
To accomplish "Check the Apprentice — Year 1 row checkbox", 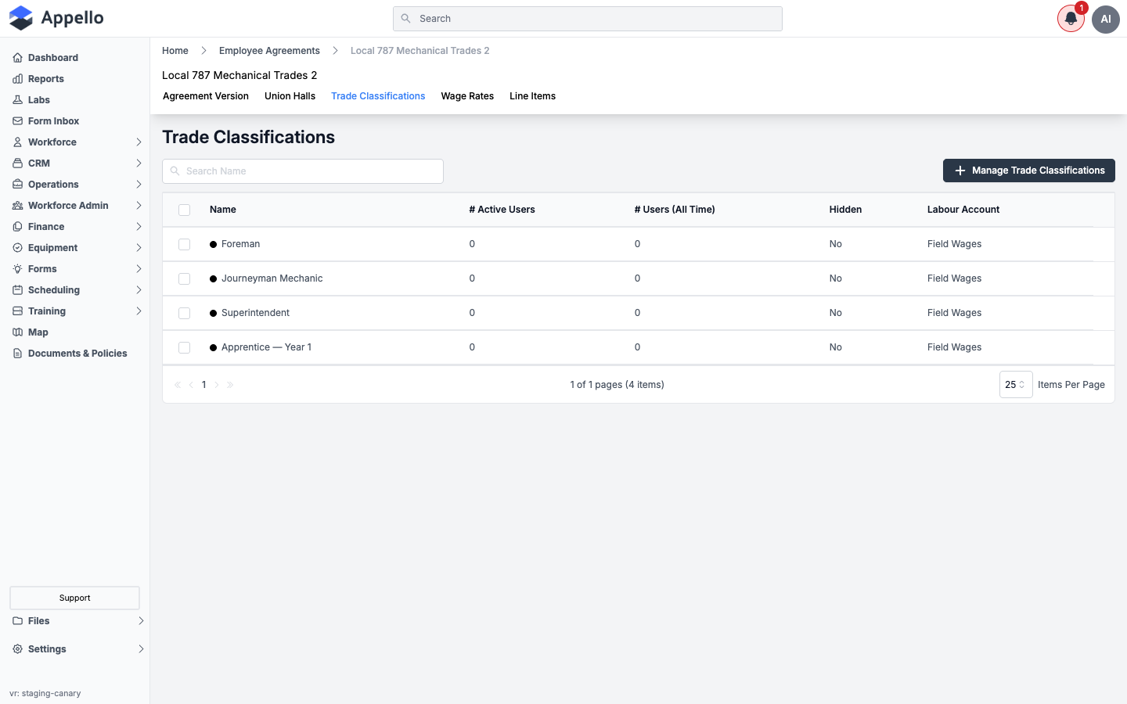I will point(185,347).
